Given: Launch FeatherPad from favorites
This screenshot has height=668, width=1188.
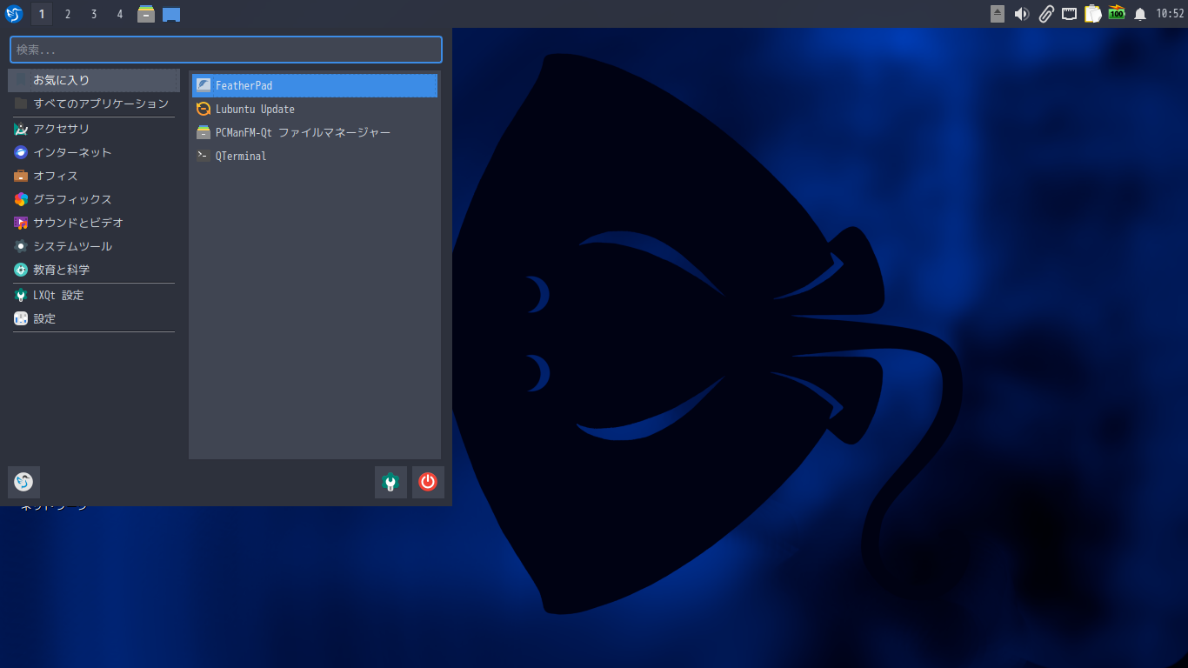Looking at the screenshot, I should (x=315, y=85).
